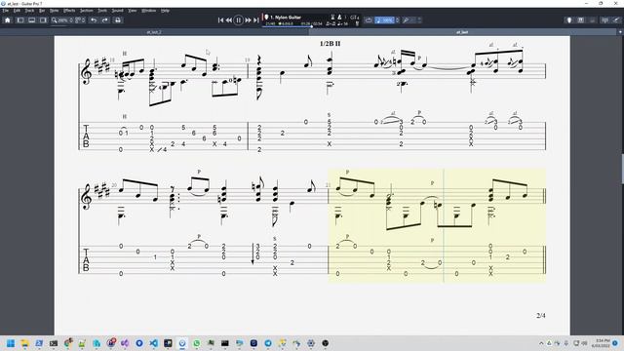Open File Explorer from the taskbar
Image resolution: width=624 pixels, height=351 pixels.
[x=24, y=343]
